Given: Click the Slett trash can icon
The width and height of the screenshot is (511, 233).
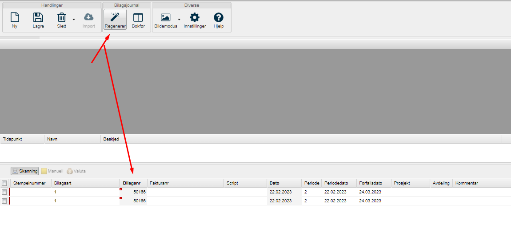Looking at the screenshot, I should [62, 18].
